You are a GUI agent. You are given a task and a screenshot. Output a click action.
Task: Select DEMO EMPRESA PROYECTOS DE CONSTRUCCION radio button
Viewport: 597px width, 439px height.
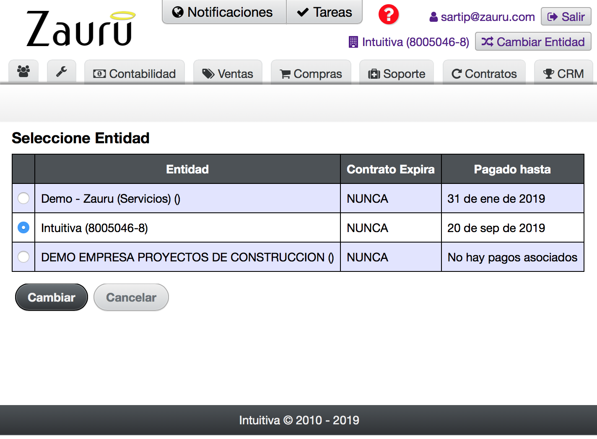point(23,257)
